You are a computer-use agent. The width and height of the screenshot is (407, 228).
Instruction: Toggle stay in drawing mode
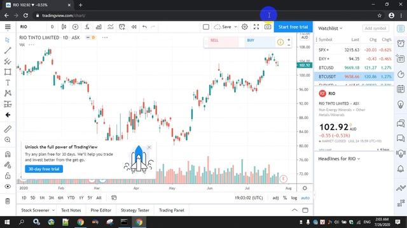pyautogui.click(x=8, y=165)
